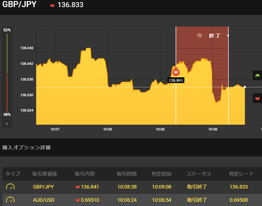Click the settlement rate 136.833 in table
262x206 pixels.
tap(239, 187)
